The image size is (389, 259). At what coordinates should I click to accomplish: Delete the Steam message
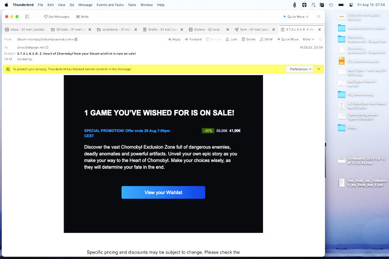point(249,39)
